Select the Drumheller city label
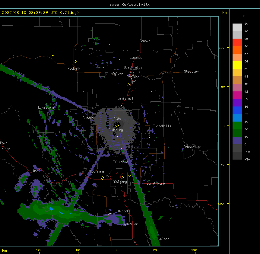260x254 pixels. pos(192,147)
